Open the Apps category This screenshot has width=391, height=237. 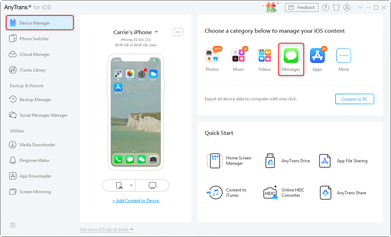(x=317, y=60)
